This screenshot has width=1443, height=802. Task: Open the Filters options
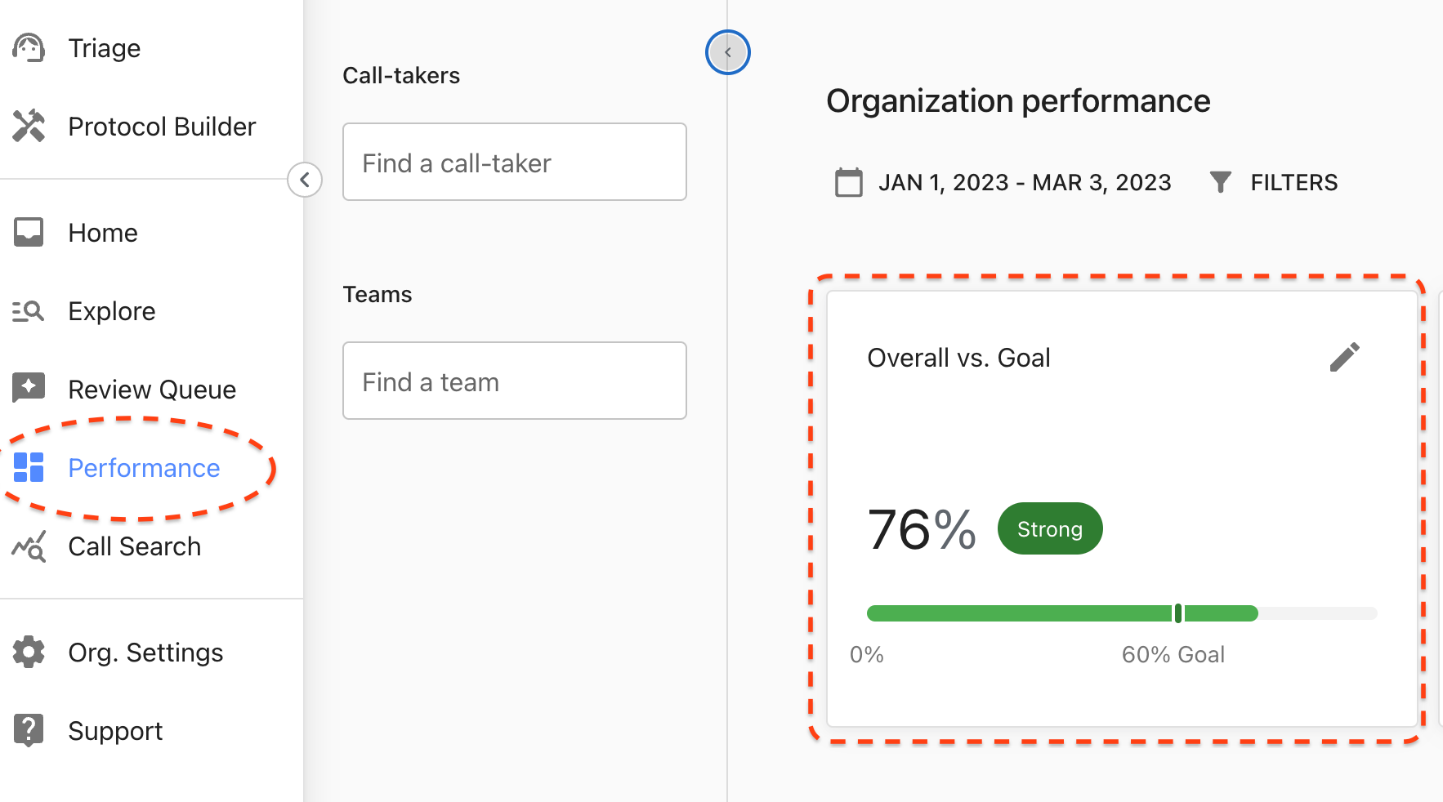[1273, 182]
